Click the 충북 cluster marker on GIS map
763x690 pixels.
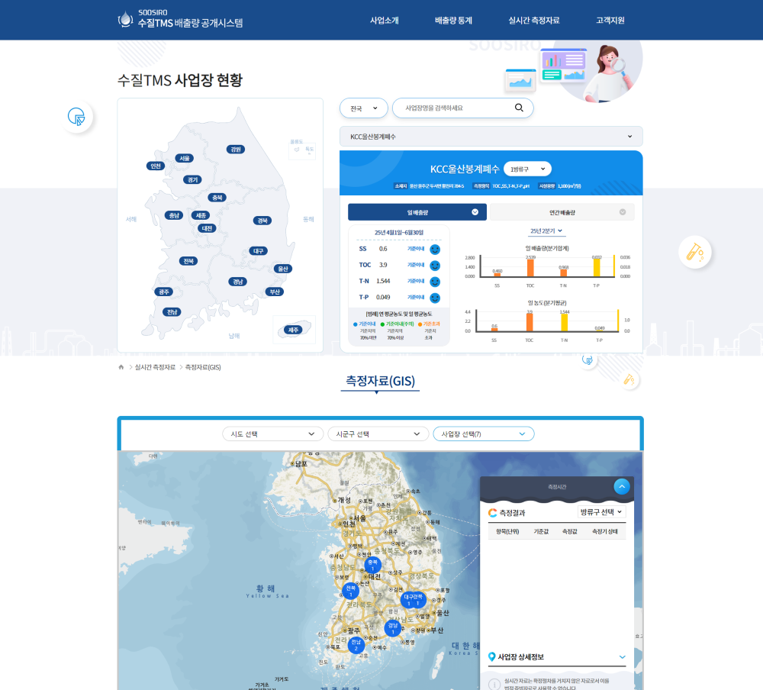[x=373, y=566]
